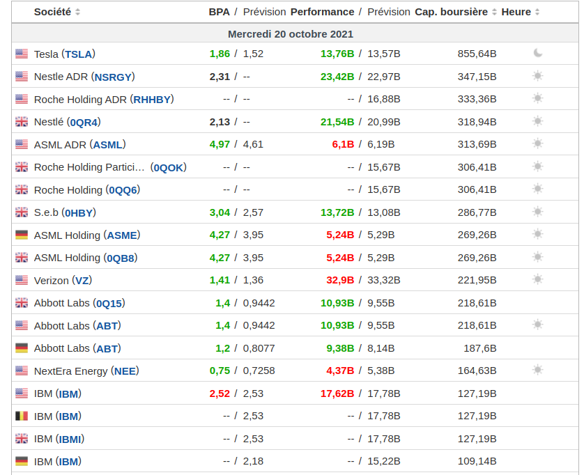Click the Mercredi 20 octobre 2021 date header
The height and width of the screenshot is (475, 584).
click(x=291, y=34)
